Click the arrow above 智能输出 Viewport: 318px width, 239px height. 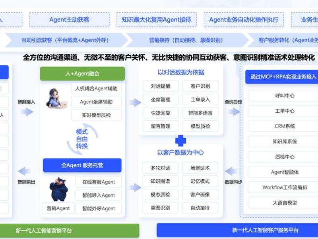(x=24, y=171)
